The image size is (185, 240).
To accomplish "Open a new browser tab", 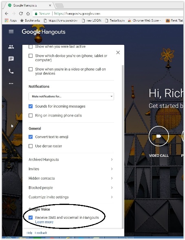I will pos(59,6).
